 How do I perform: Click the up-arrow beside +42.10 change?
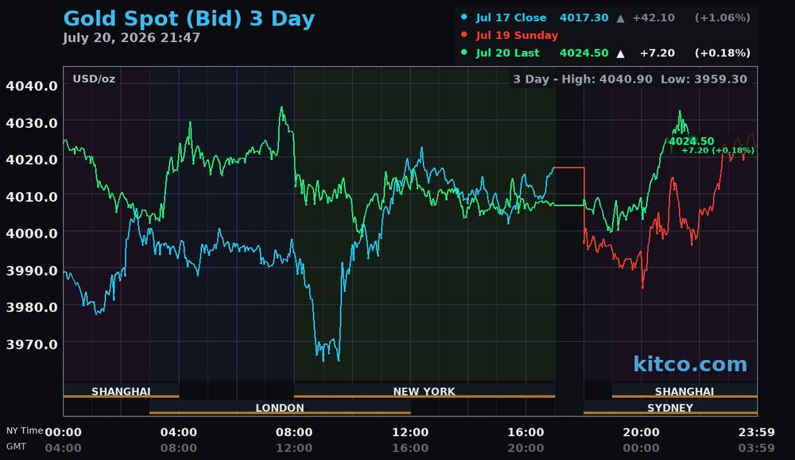pyautogui.click(x=620, y=18)
